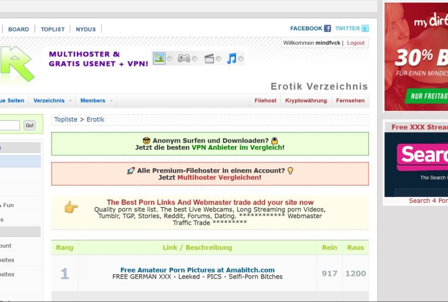Click the search input field
This screenshot has width=448, height=302.
tap(10, 126)
